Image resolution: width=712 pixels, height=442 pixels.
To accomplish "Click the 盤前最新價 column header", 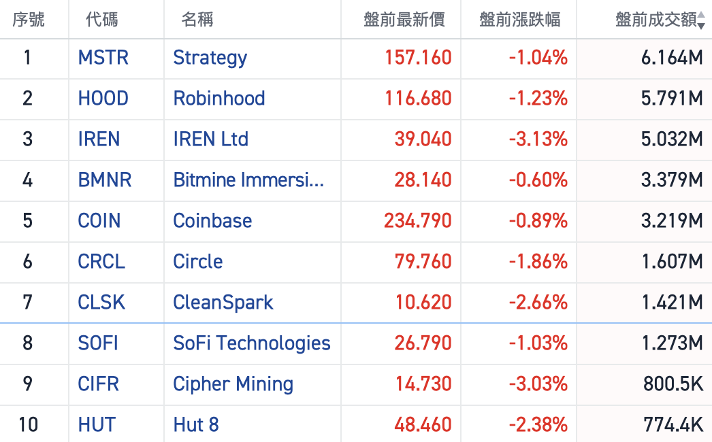I will click(x=404, y=20).
